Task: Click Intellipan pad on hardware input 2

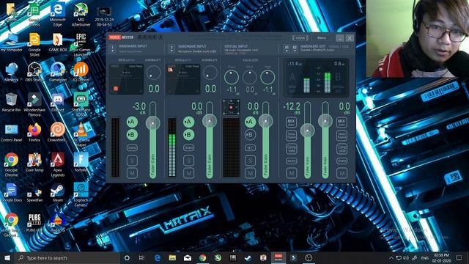Action: coord(183,78)
